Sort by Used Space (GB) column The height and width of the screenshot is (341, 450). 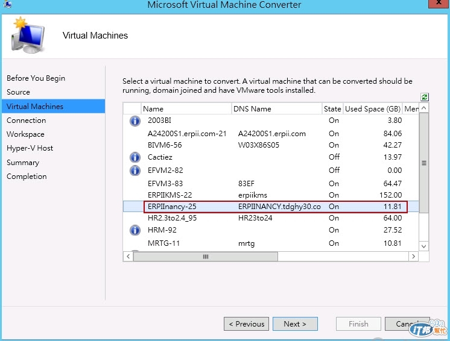[373, 109]
